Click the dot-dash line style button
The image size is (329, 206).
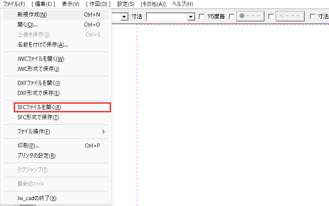pos(250,16)
